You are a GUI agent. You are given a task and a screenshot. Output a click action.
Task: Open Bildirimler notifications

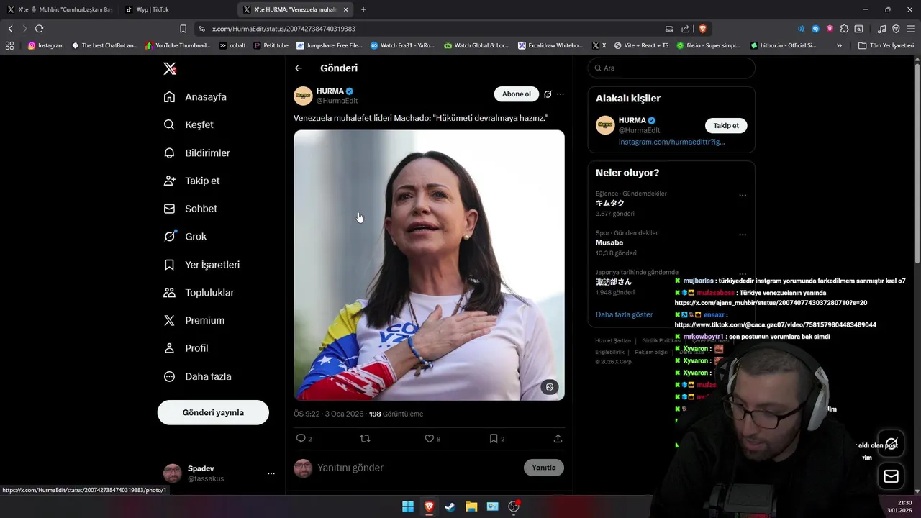(x=196, y=153)
